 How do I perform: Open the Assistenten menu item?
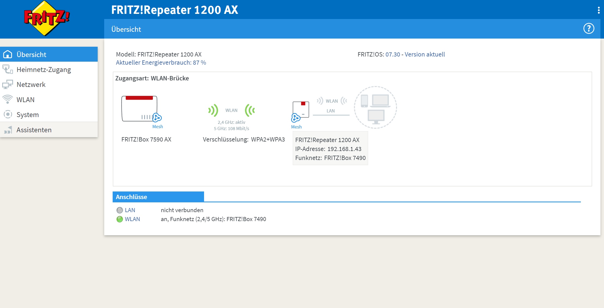[x=34, y=130]
